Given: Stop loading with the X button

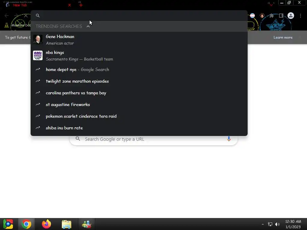Looking at the screenshot, I should [x=26, y=16].
